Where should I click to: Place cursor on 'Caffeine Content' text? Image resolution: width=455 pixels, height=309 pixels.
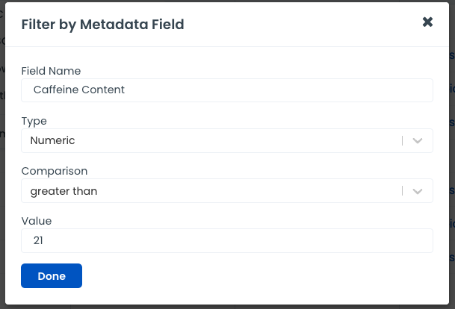[79, 90]
